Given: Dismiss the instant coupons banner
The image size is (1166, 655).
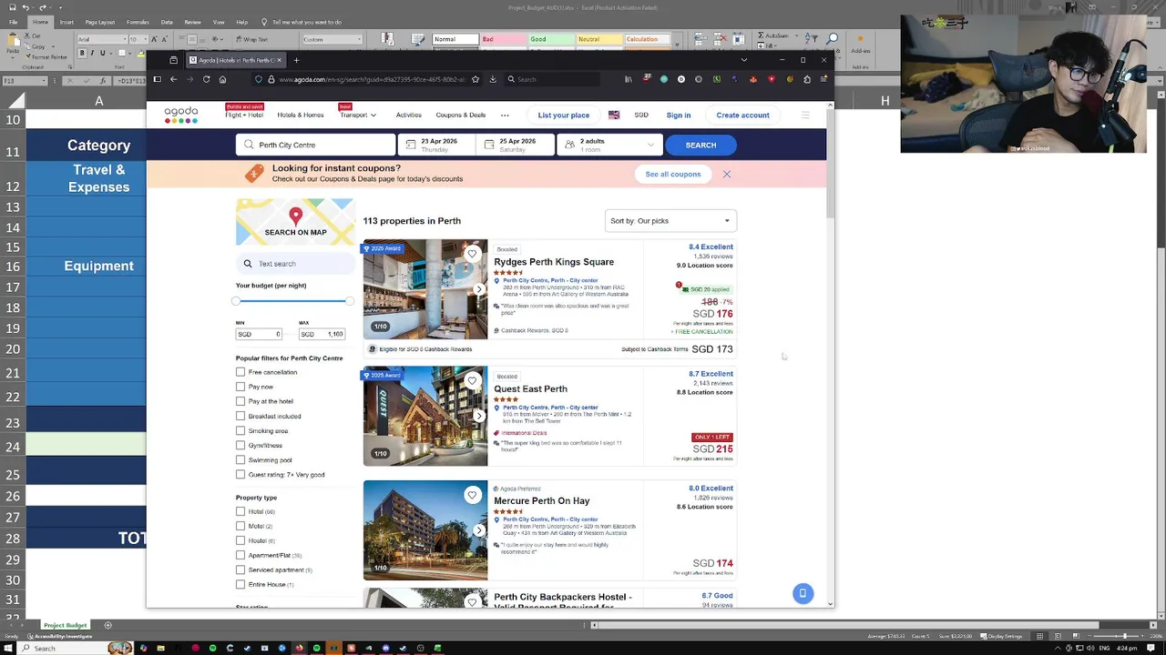Looking at the screenshot, I should point(727,174).
